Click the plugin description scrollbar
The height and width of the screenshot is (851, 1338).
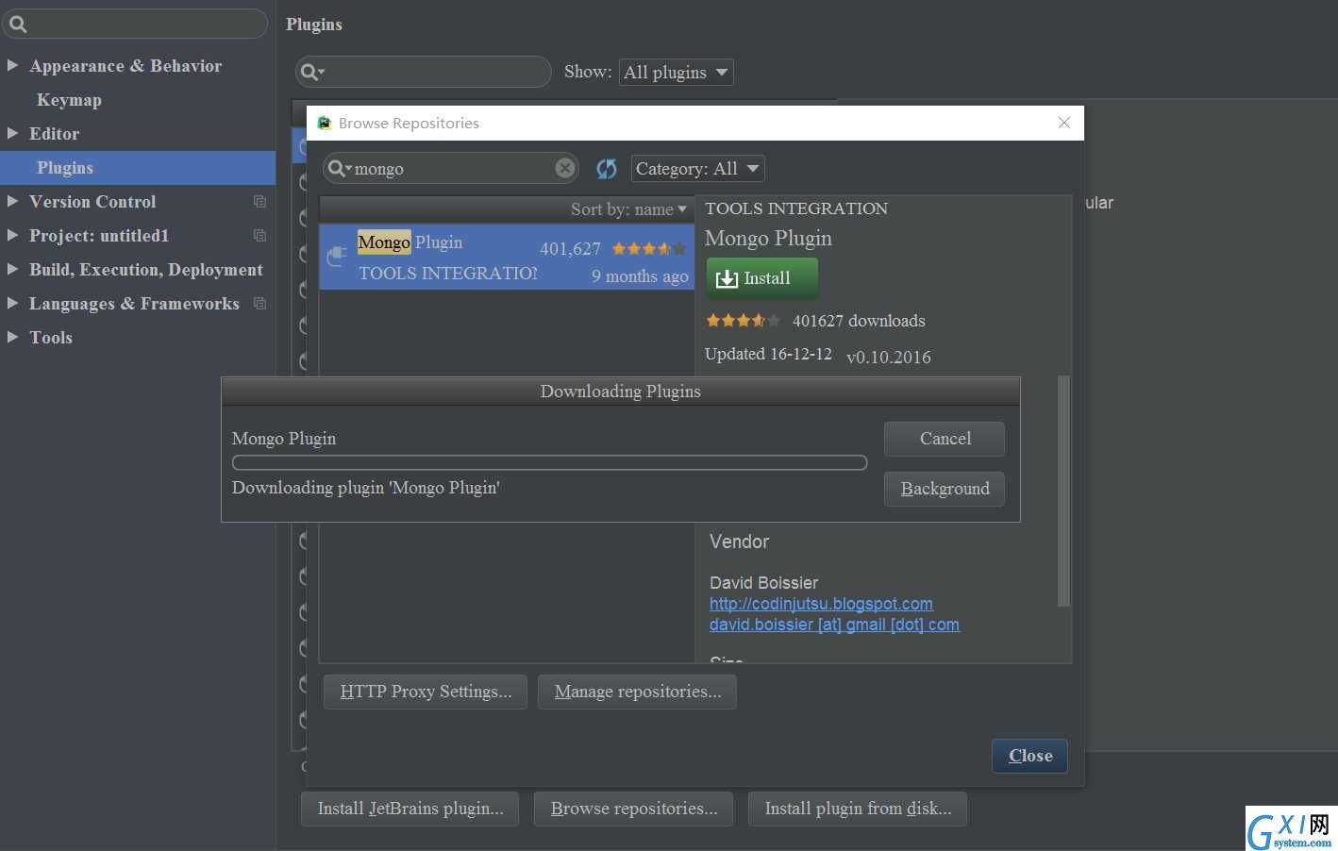[1063, 491]
